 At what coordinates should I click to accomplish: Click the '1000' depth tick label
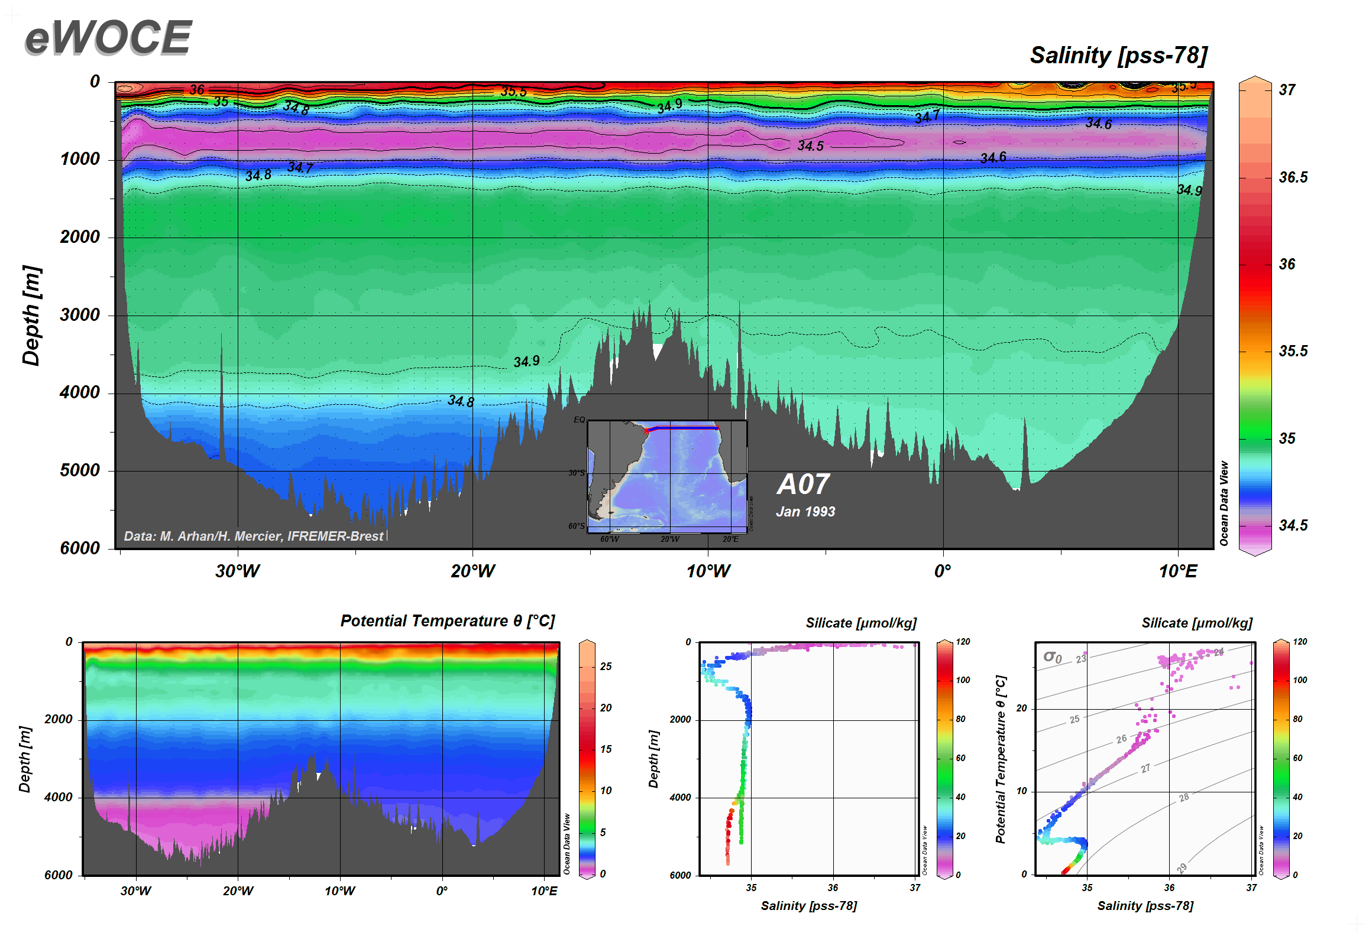tap(80, 159)
